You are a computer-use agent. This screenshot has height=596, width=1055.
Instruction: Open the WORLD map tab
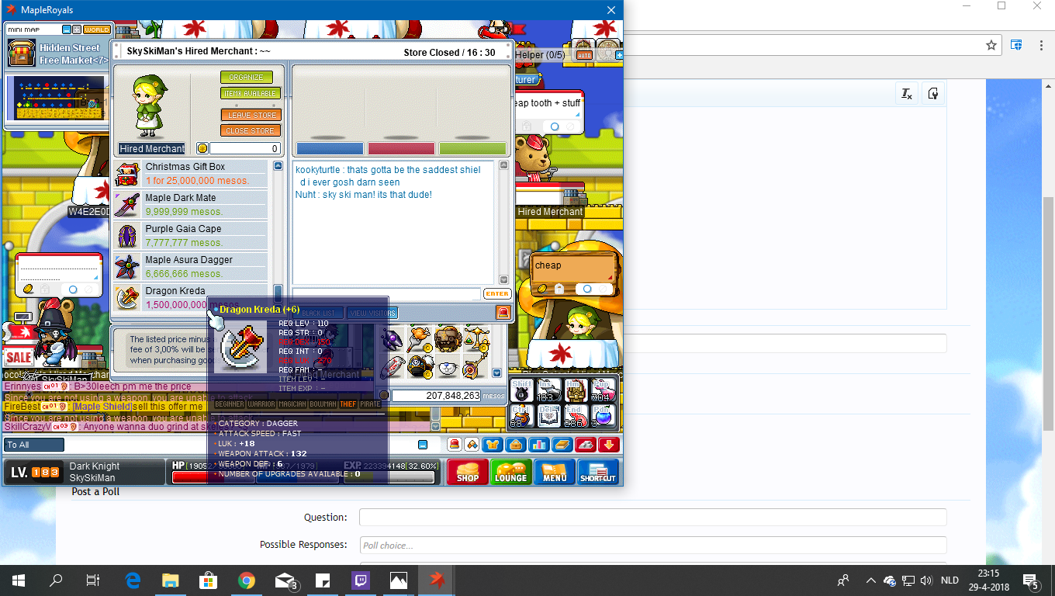96,29
